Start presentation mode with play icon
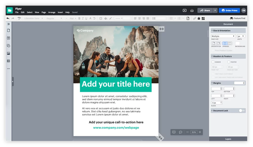The width and height of the screenshot is (253, 147). (x=184, y=10)
